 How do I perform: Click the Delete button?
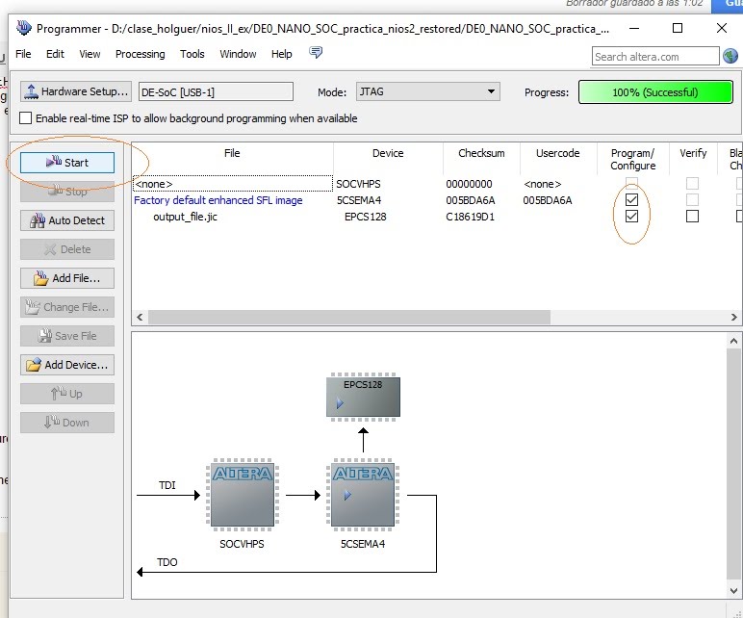[66, 249]
